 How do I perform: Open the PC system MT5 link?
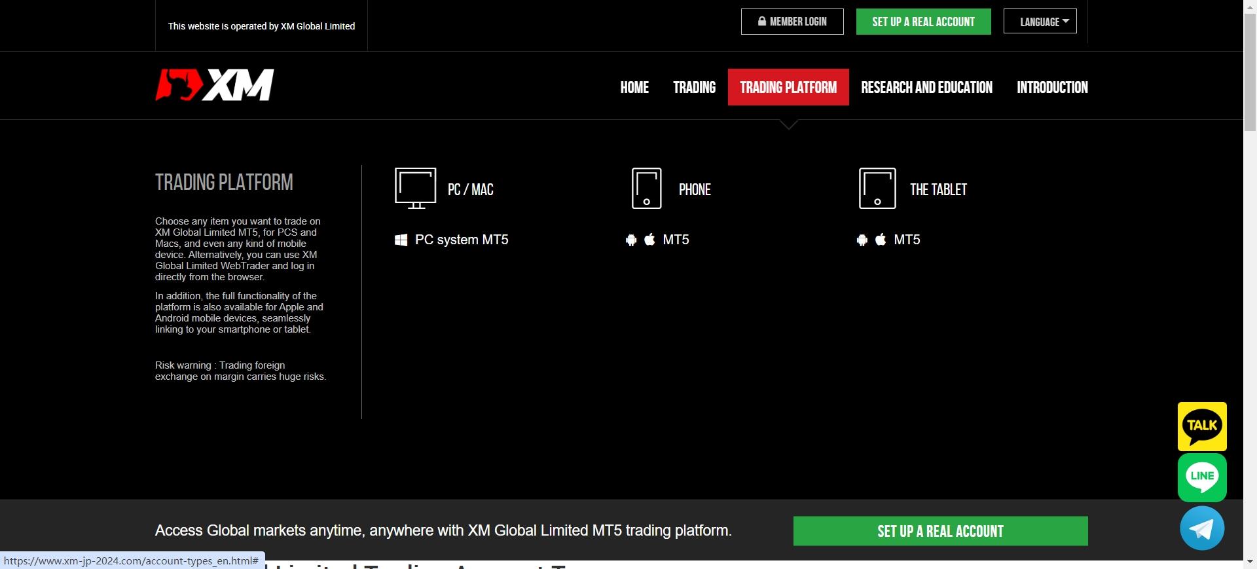[x=462, y=240]
